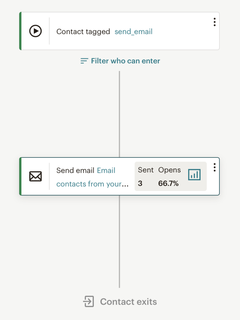Click the Contact exits arrow icon
Screen dimensions: 240x320
[x=88, y=302]
